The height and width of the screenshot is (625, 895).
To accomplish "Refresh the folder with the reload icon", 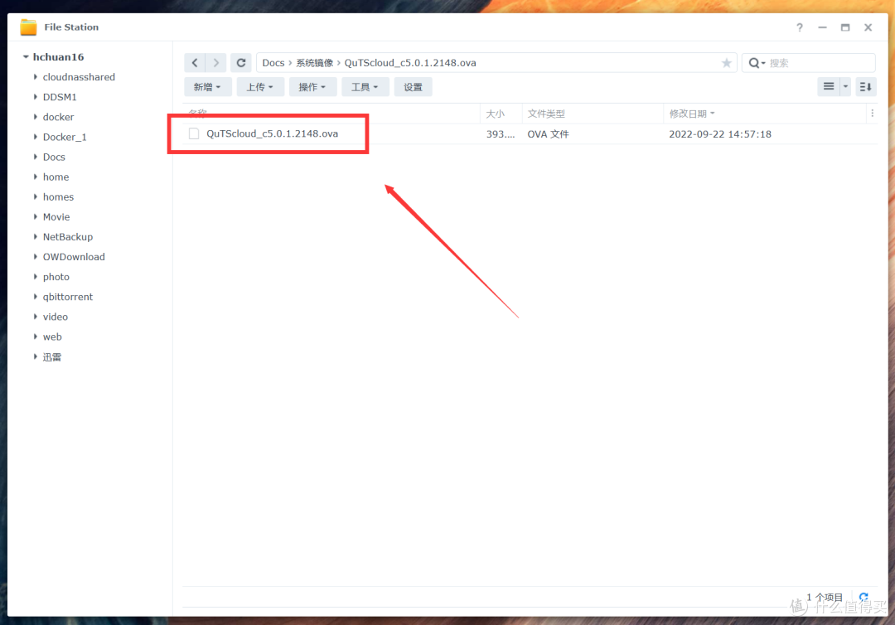I will coord(241,63).
